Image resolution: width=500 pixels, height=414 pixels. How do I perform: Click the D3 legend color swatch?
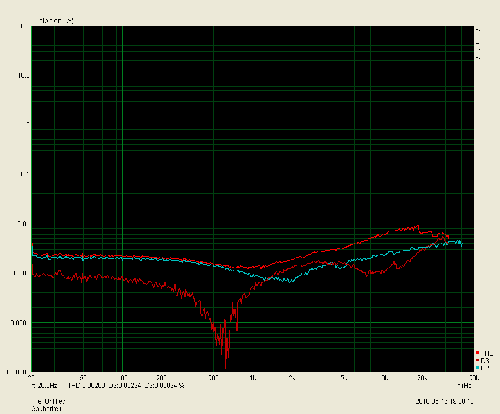pyautogui.click(x=478, y=360)
